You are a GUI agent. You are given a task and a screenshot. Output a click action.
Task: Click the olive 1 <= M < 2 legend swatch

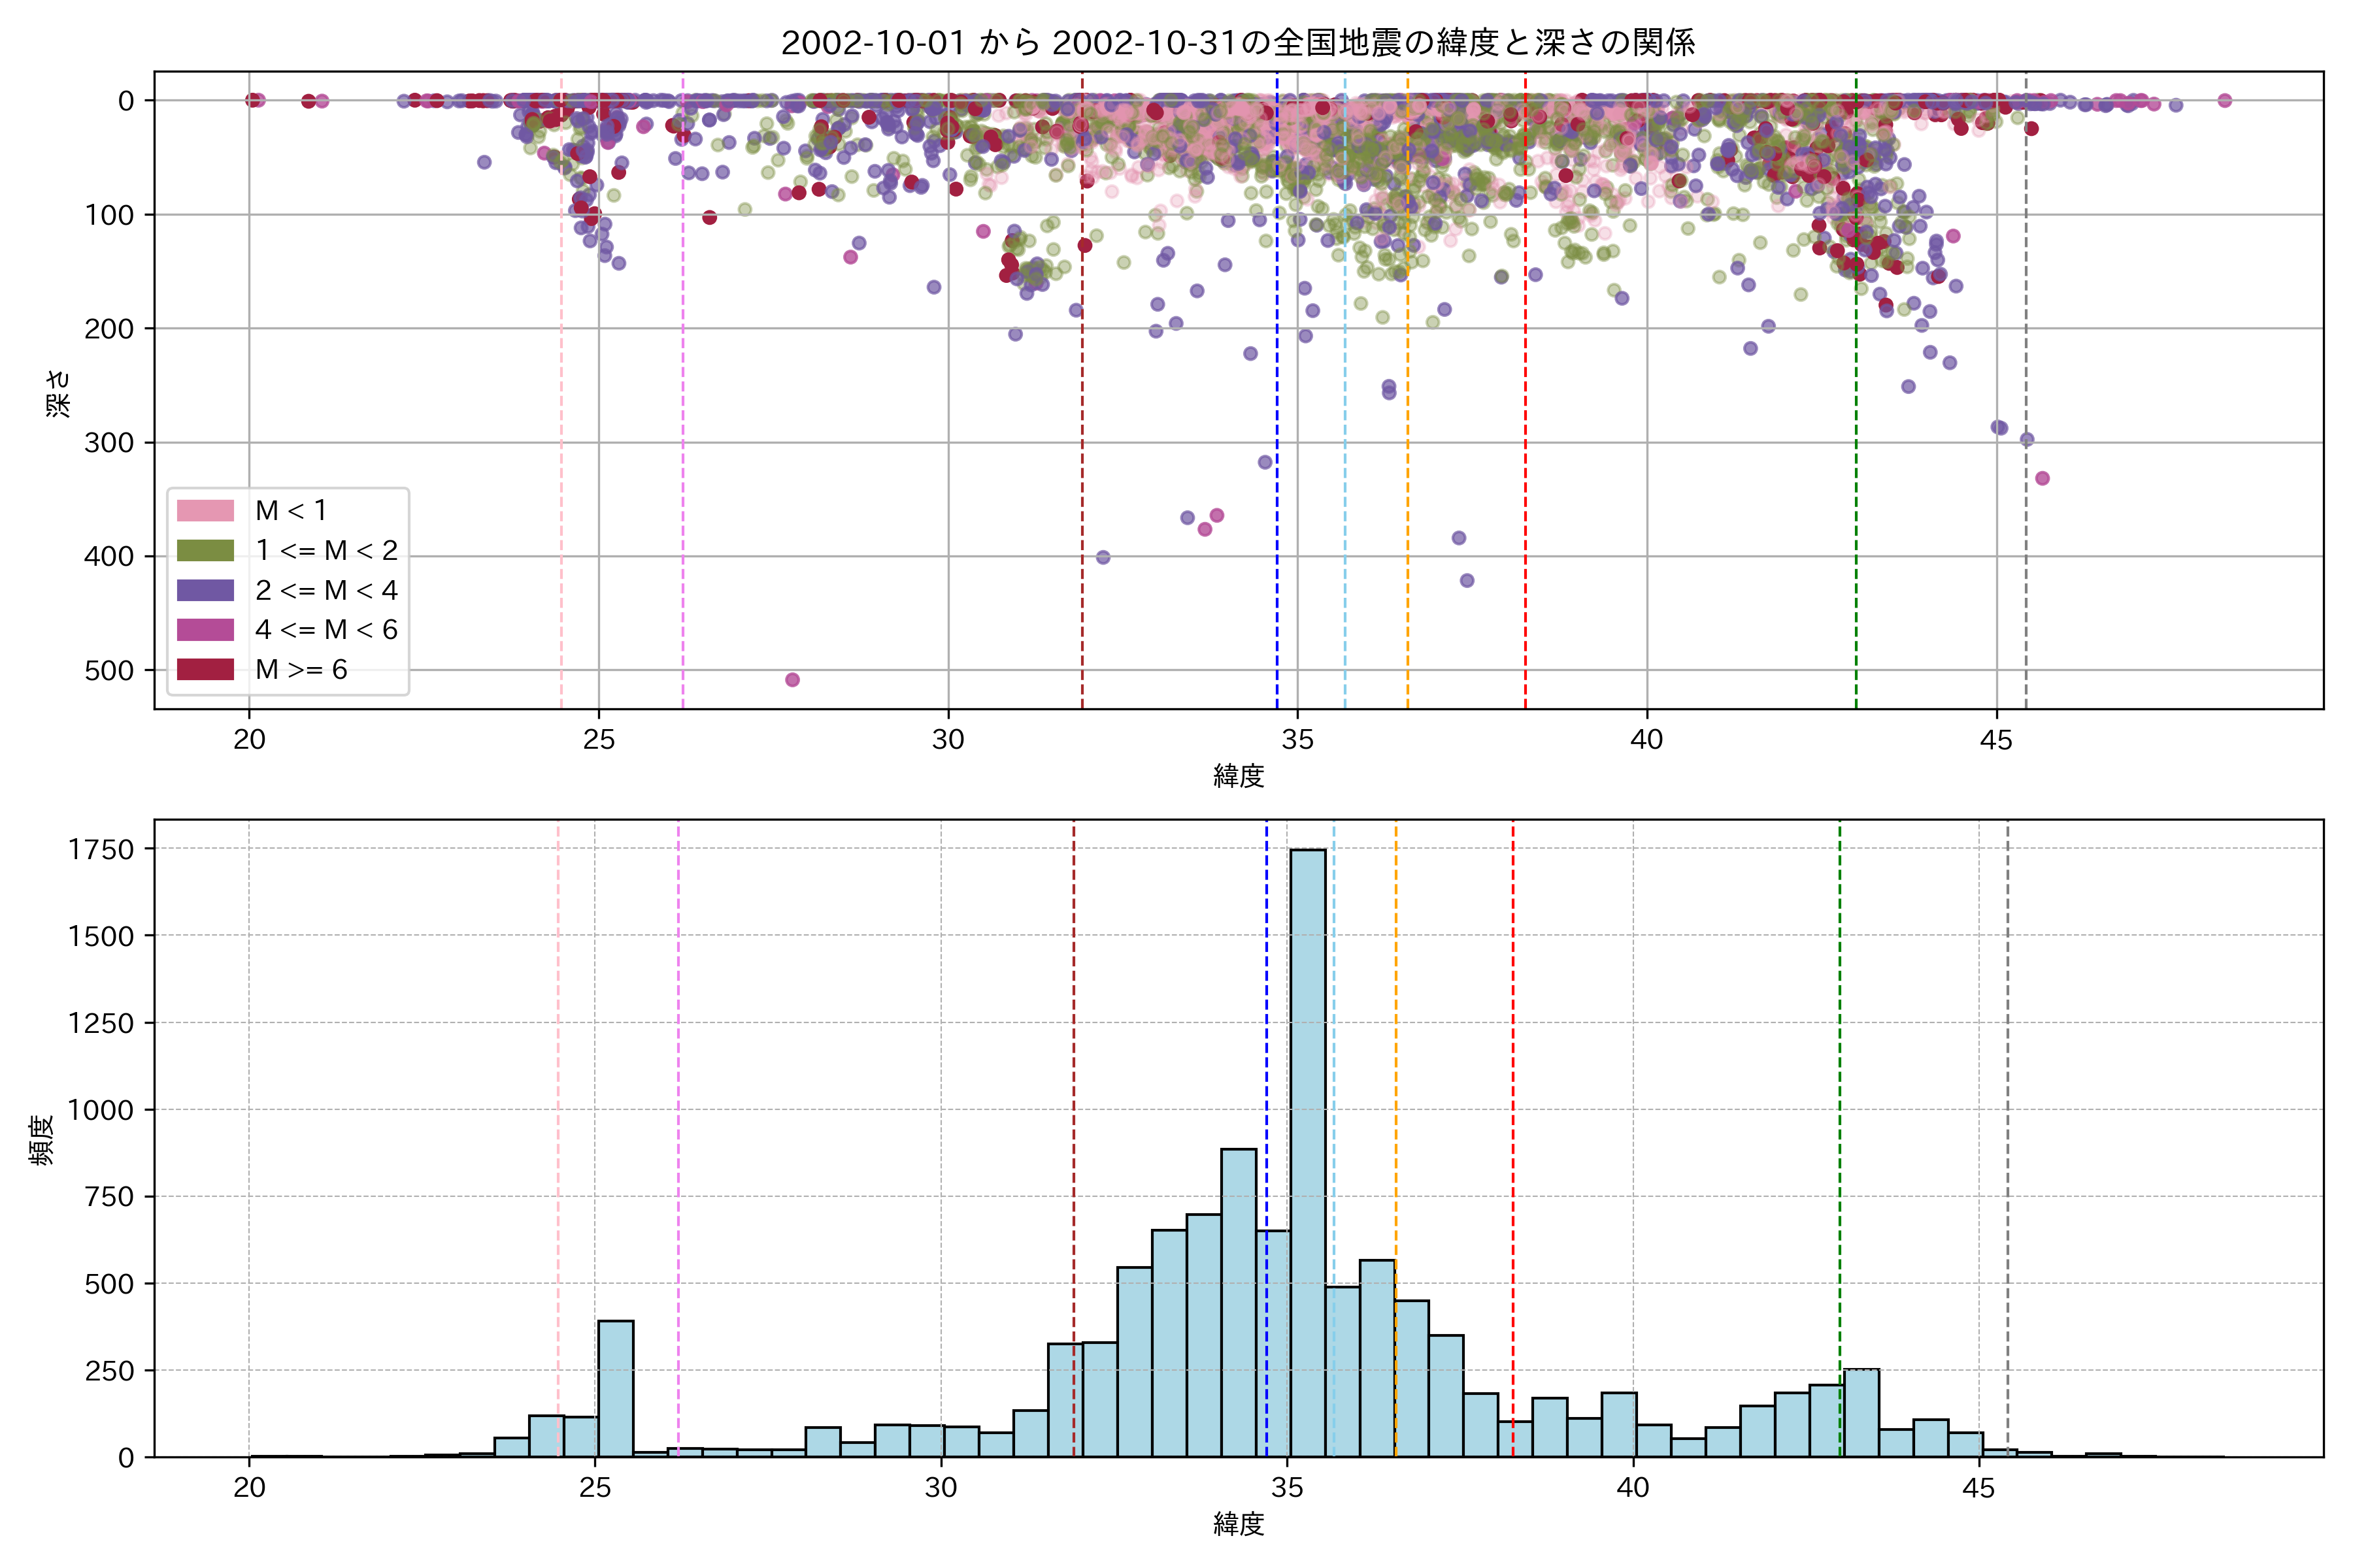(205, 551)
